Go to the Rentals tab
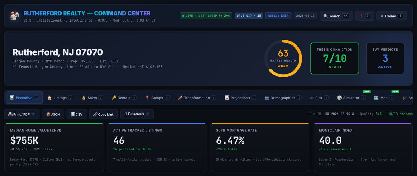 click(124, 98)
